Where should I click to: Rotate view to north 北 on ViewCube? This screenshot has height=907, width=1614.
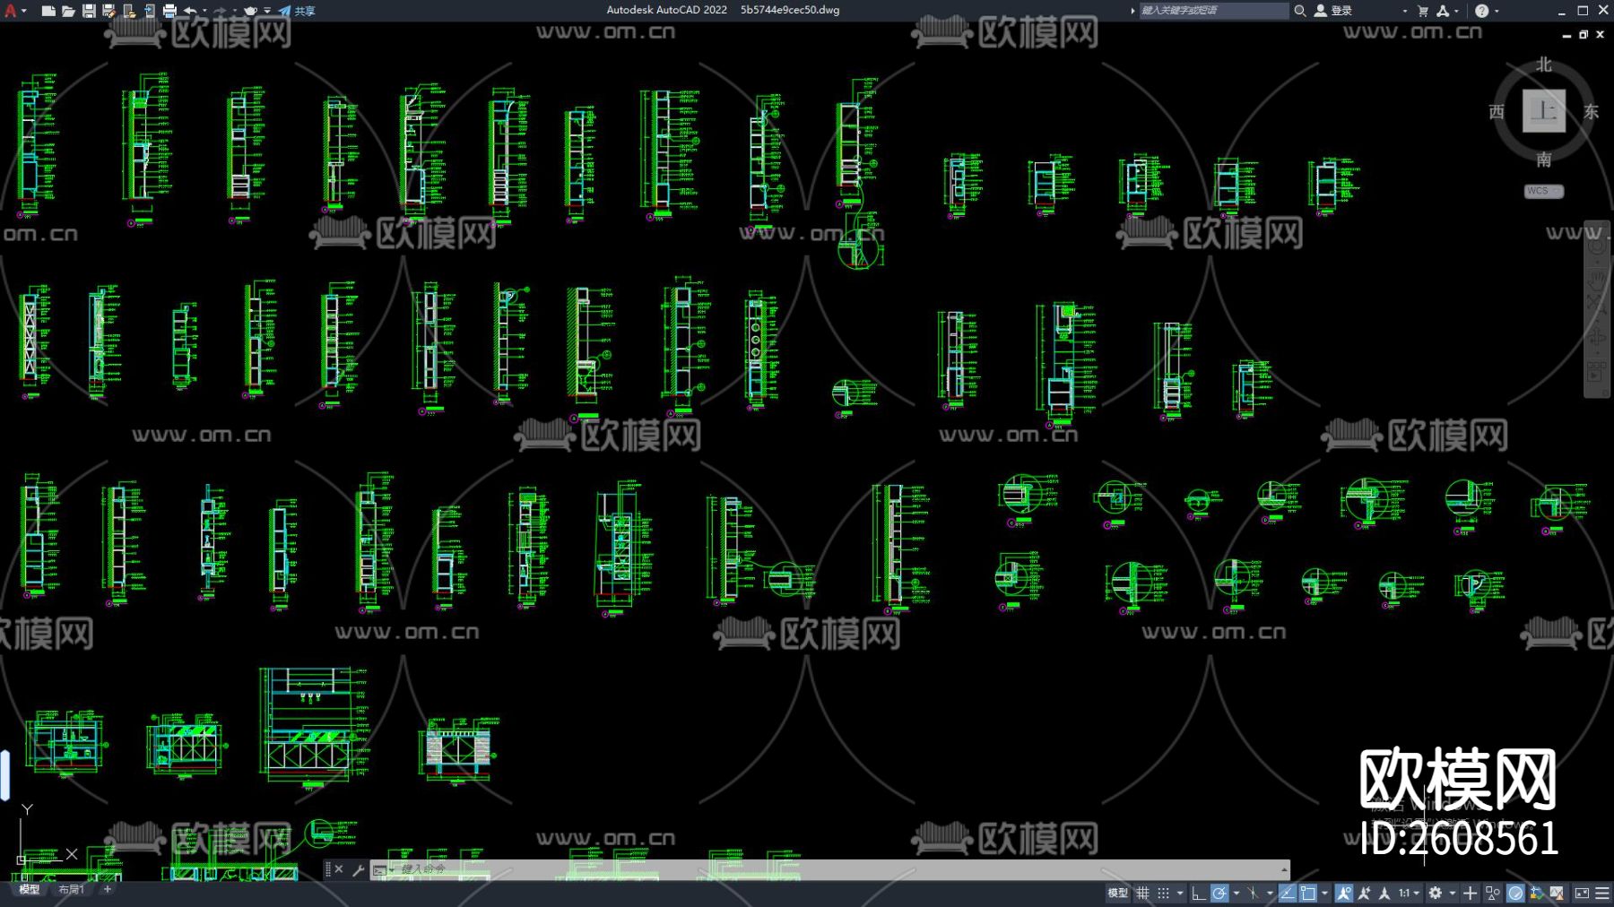point(1544,65)
